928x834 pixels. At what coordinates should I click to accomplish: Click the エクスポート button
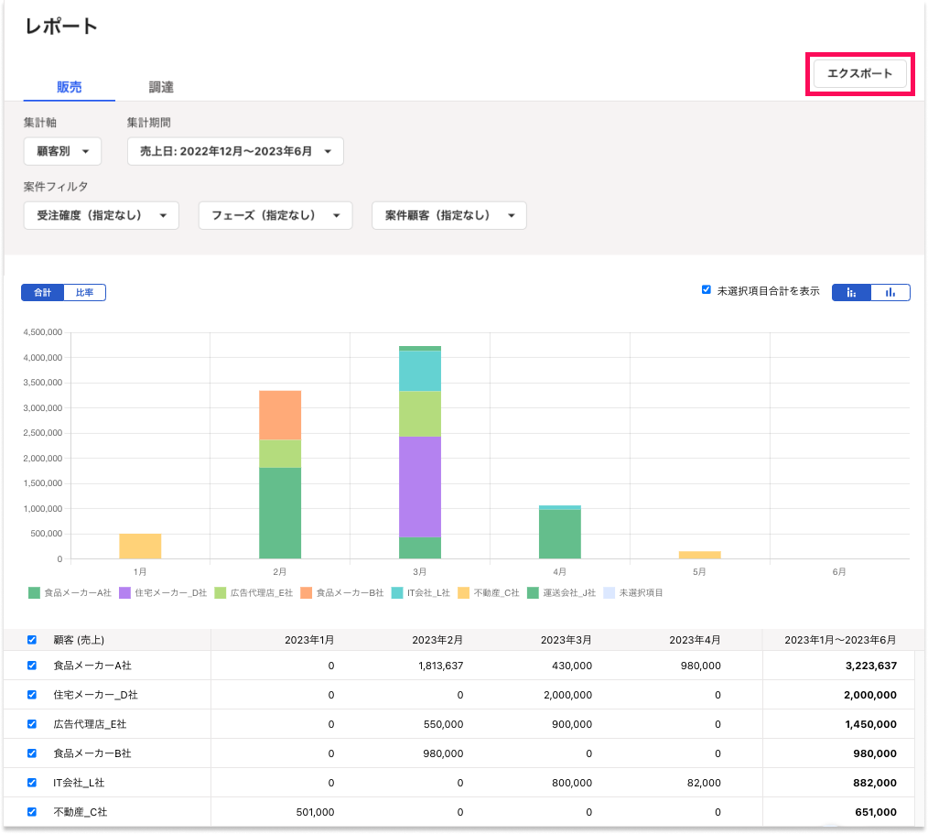859,73
